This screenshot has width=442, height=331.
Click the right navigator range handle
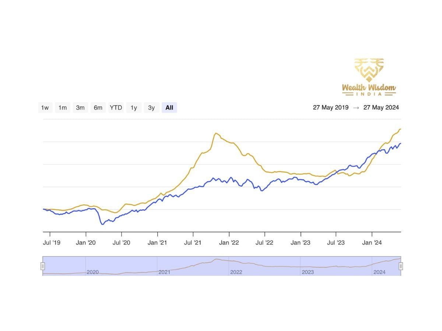[401, 266]
